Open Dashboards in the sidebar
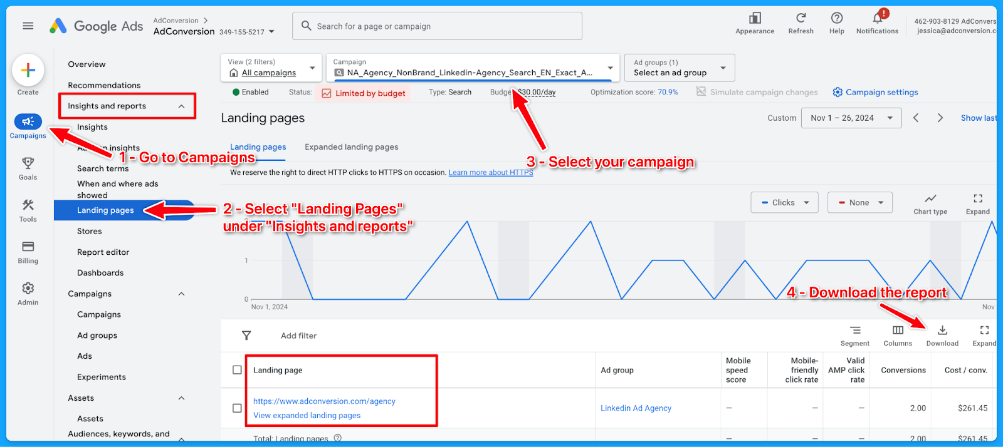 pyautogui.click(x=100, y=273)
